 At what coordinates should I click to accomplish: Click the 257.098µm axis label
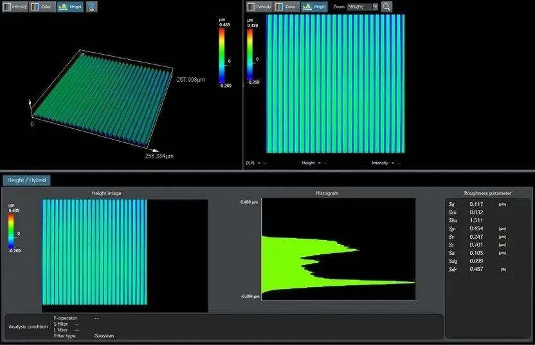[x=191, y=80]
